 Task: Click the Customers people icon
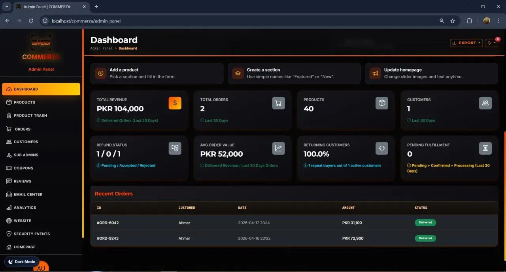tap(485, 103)
